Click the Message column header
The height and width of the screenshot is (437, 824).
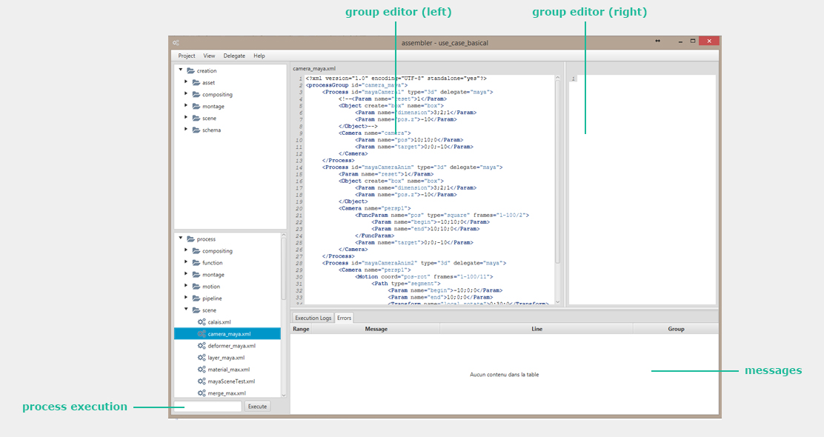[376, 329]
